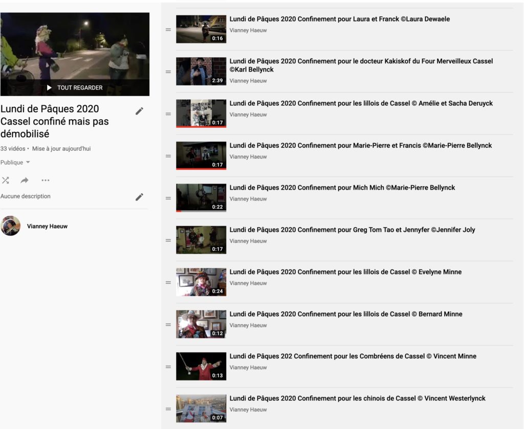This screenshot has width=524, height=429.
Task: Click the 'Mise à jour aujourd'hui' text
Action: click(x=61, y=149)
